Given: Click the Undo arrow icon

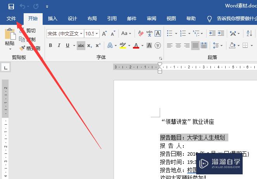Looking at the screenshot, I should click(22, 6).
